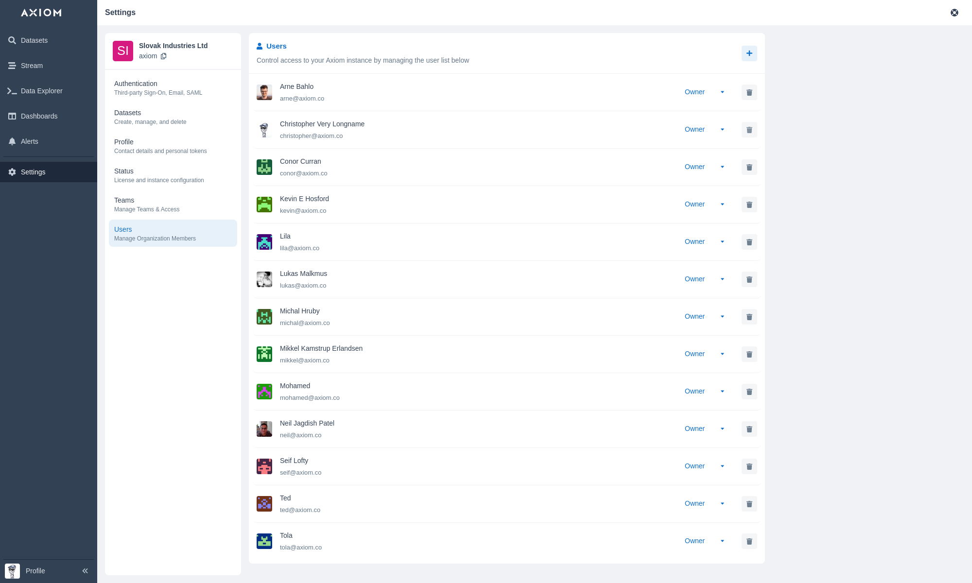Remove Tola with the trash icon
Screen dimensions: 972x583
tap(749, 541)
